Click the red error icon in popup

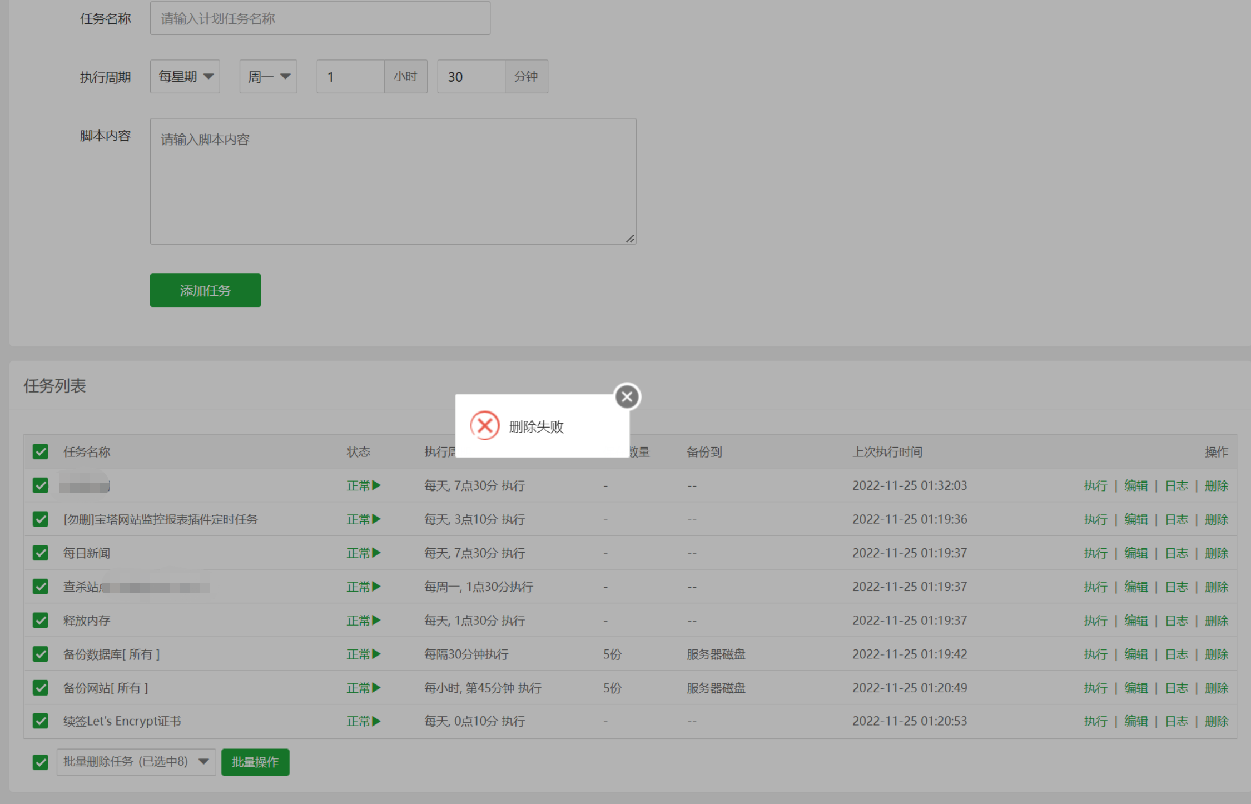pos(485,426)
